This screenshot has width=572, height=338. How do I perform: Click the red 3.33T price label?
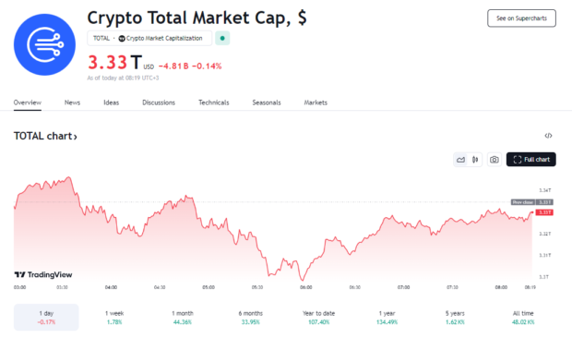[544, 212]
